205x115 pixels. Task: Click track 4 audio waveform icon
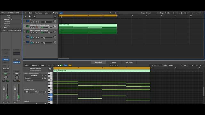click(28, 37)
